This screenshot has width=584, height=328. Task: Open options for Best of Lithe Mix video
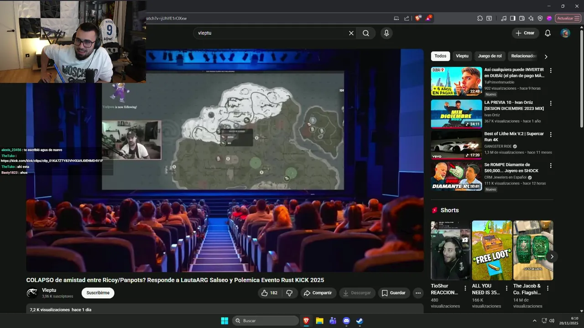click(551, 135)
